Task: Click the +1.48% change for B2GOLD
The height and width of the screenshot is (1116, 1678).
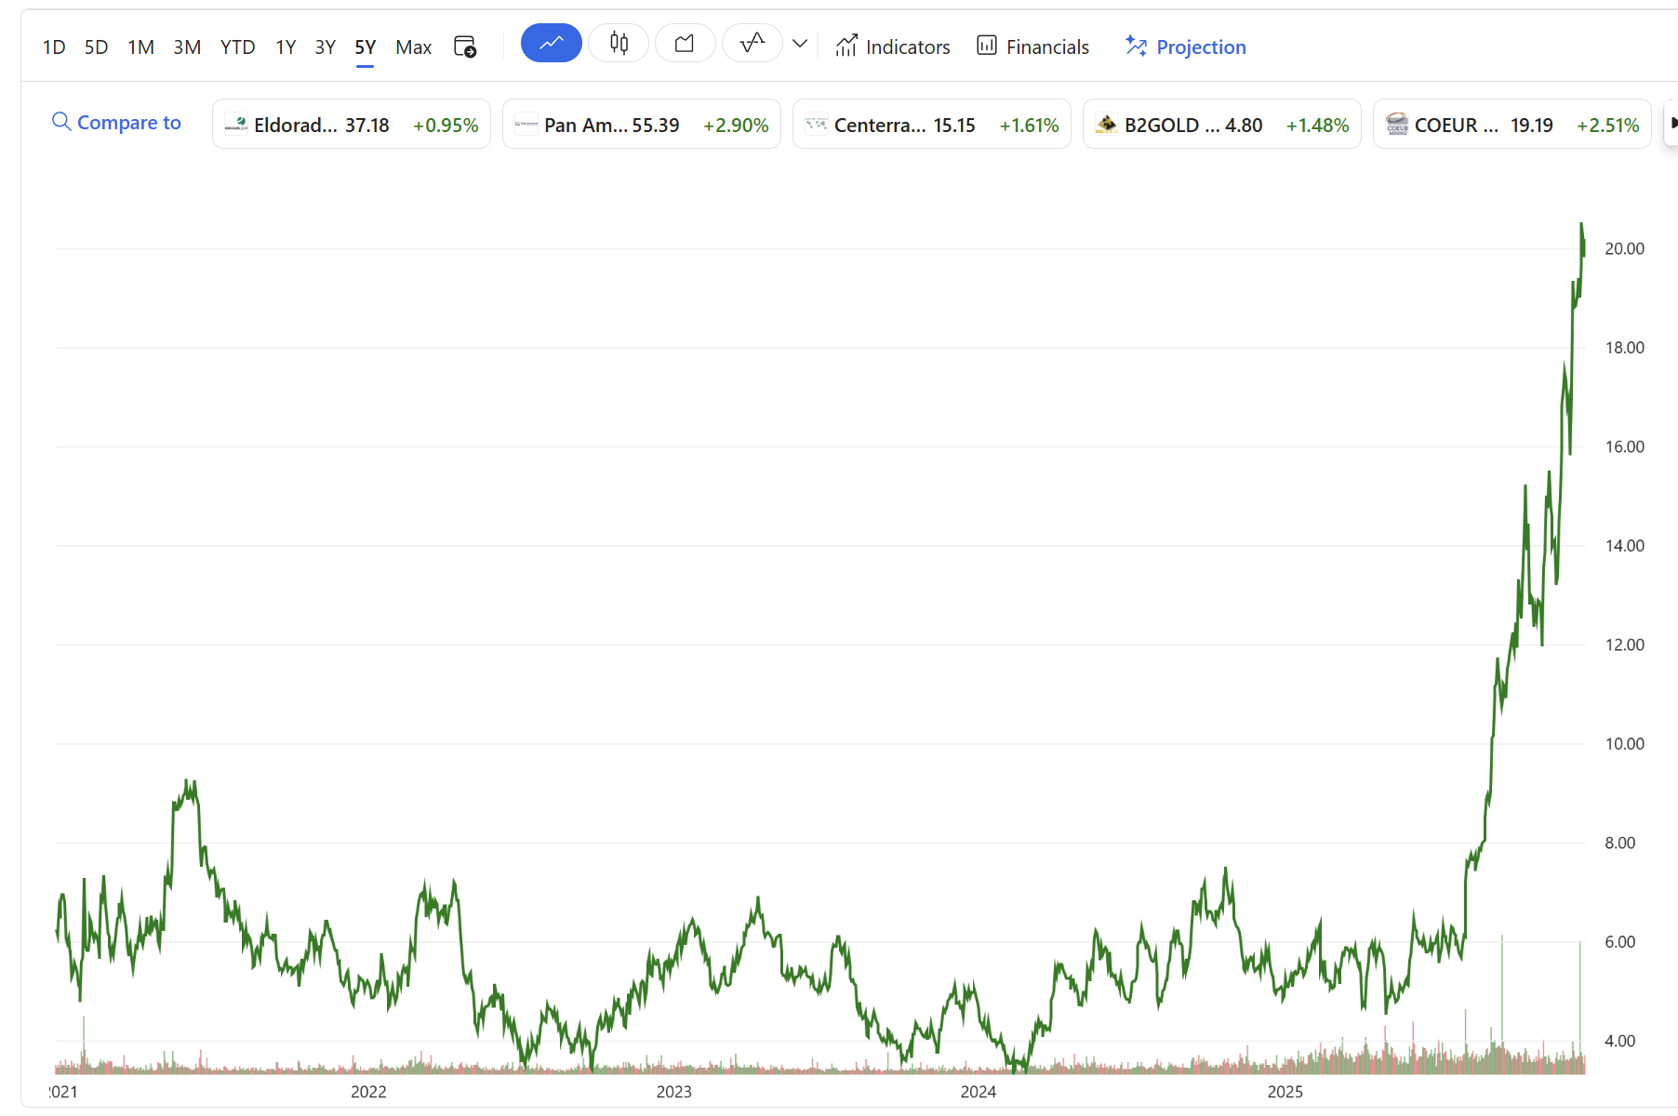Action: (1317, 126)
